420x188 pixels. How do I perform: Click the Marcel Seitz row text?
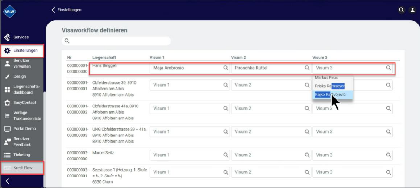click(x=103, y=152)
